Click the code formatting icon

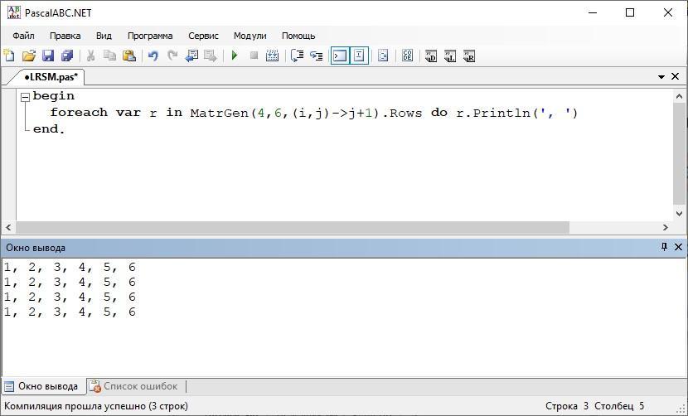pos(383,56)
